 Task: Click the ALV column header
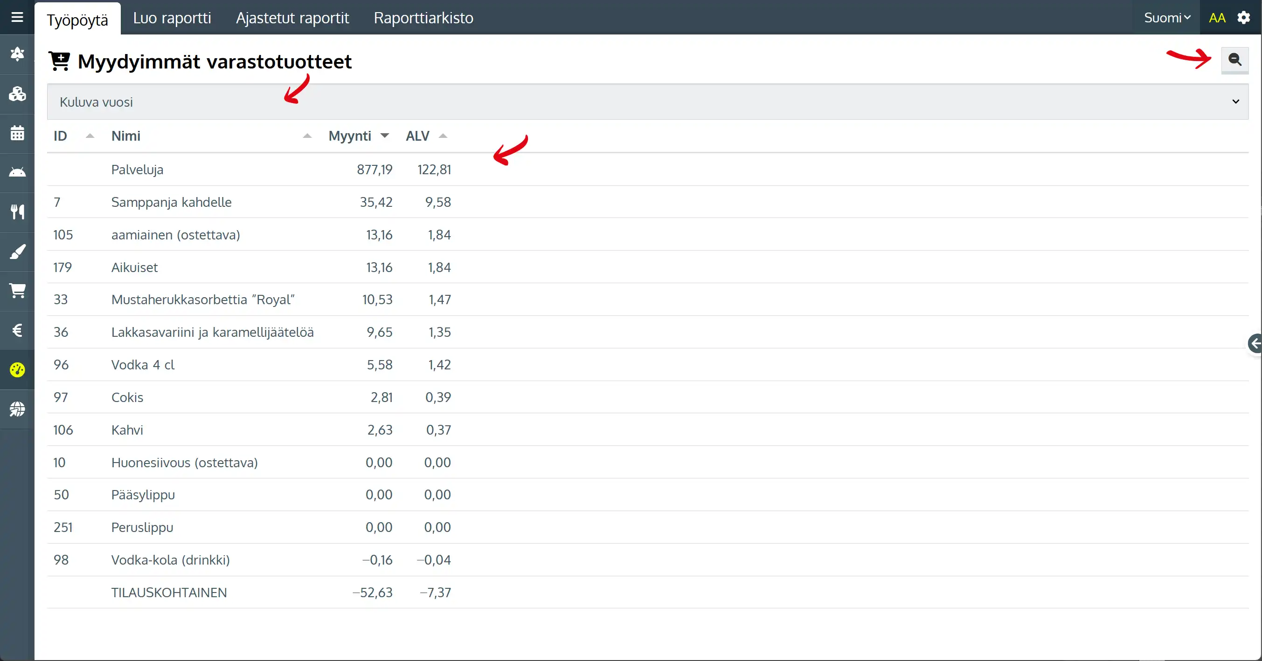417,136
